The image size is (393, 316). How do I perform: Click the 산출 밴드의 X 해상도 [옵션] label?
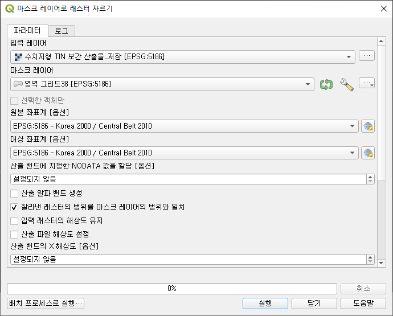click(x=54, y=246)
